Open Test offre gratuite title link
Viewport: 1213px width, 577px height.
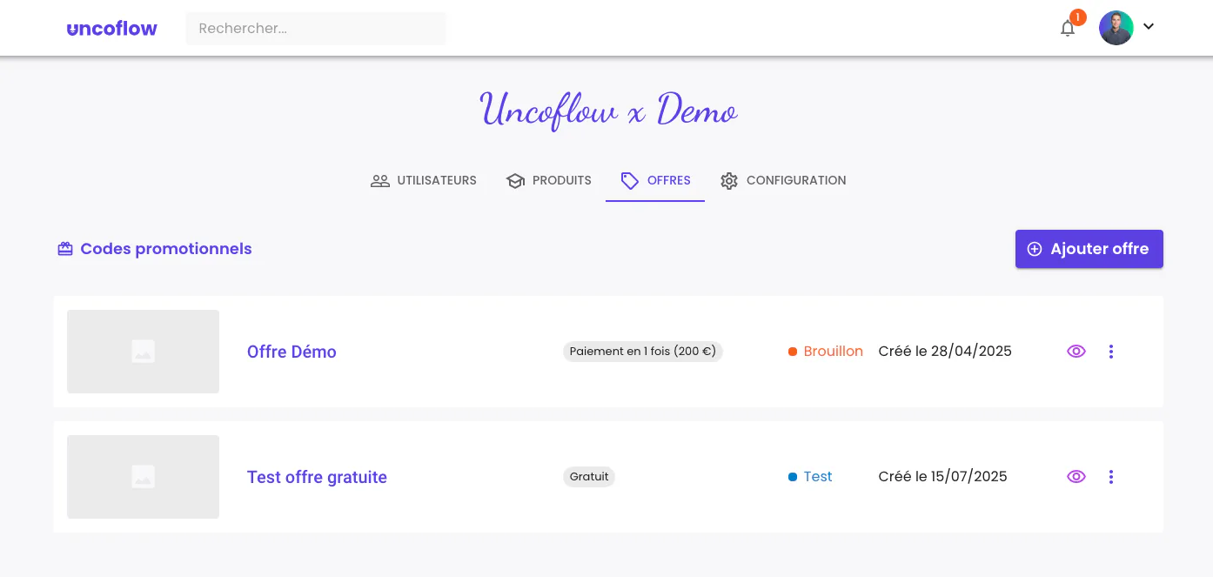[x=317, y=477]
